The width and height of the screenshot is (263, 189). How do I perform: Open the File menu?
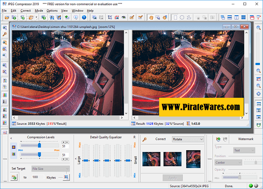point(4,10)
